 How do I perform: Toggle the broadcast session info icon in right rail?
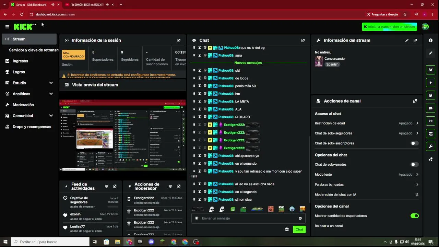pos(431,121)
